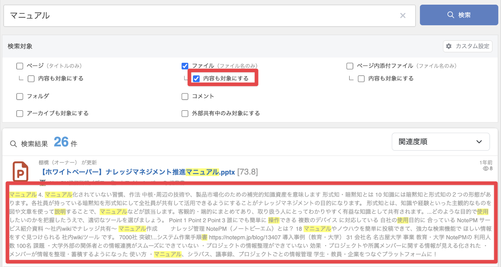Uncheck 内容も対象にする under ファイル

(196, 79)
